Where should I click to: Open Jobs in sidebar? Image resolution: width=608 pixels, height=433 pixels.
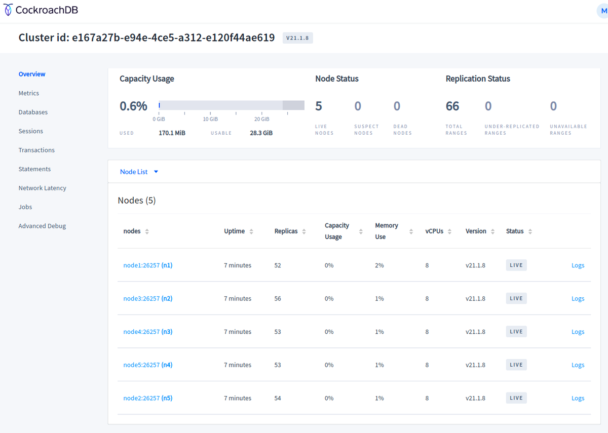25,207
